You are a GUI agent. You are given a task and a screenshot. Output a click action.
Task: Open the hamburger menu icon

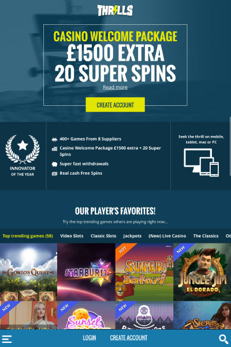[x=7, y=339]
